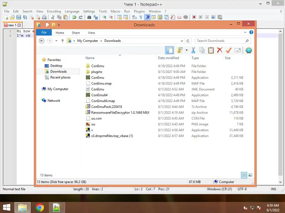Screen dimensions: 285x213
Task: Open Google Chrome from the taskbar
Action: click(x=40, y=207)
